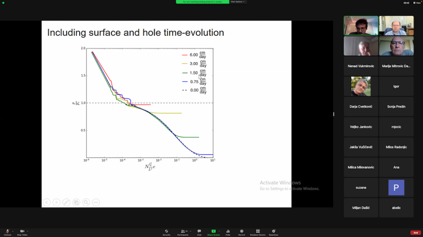Open the Polls window

pos(228,232)
